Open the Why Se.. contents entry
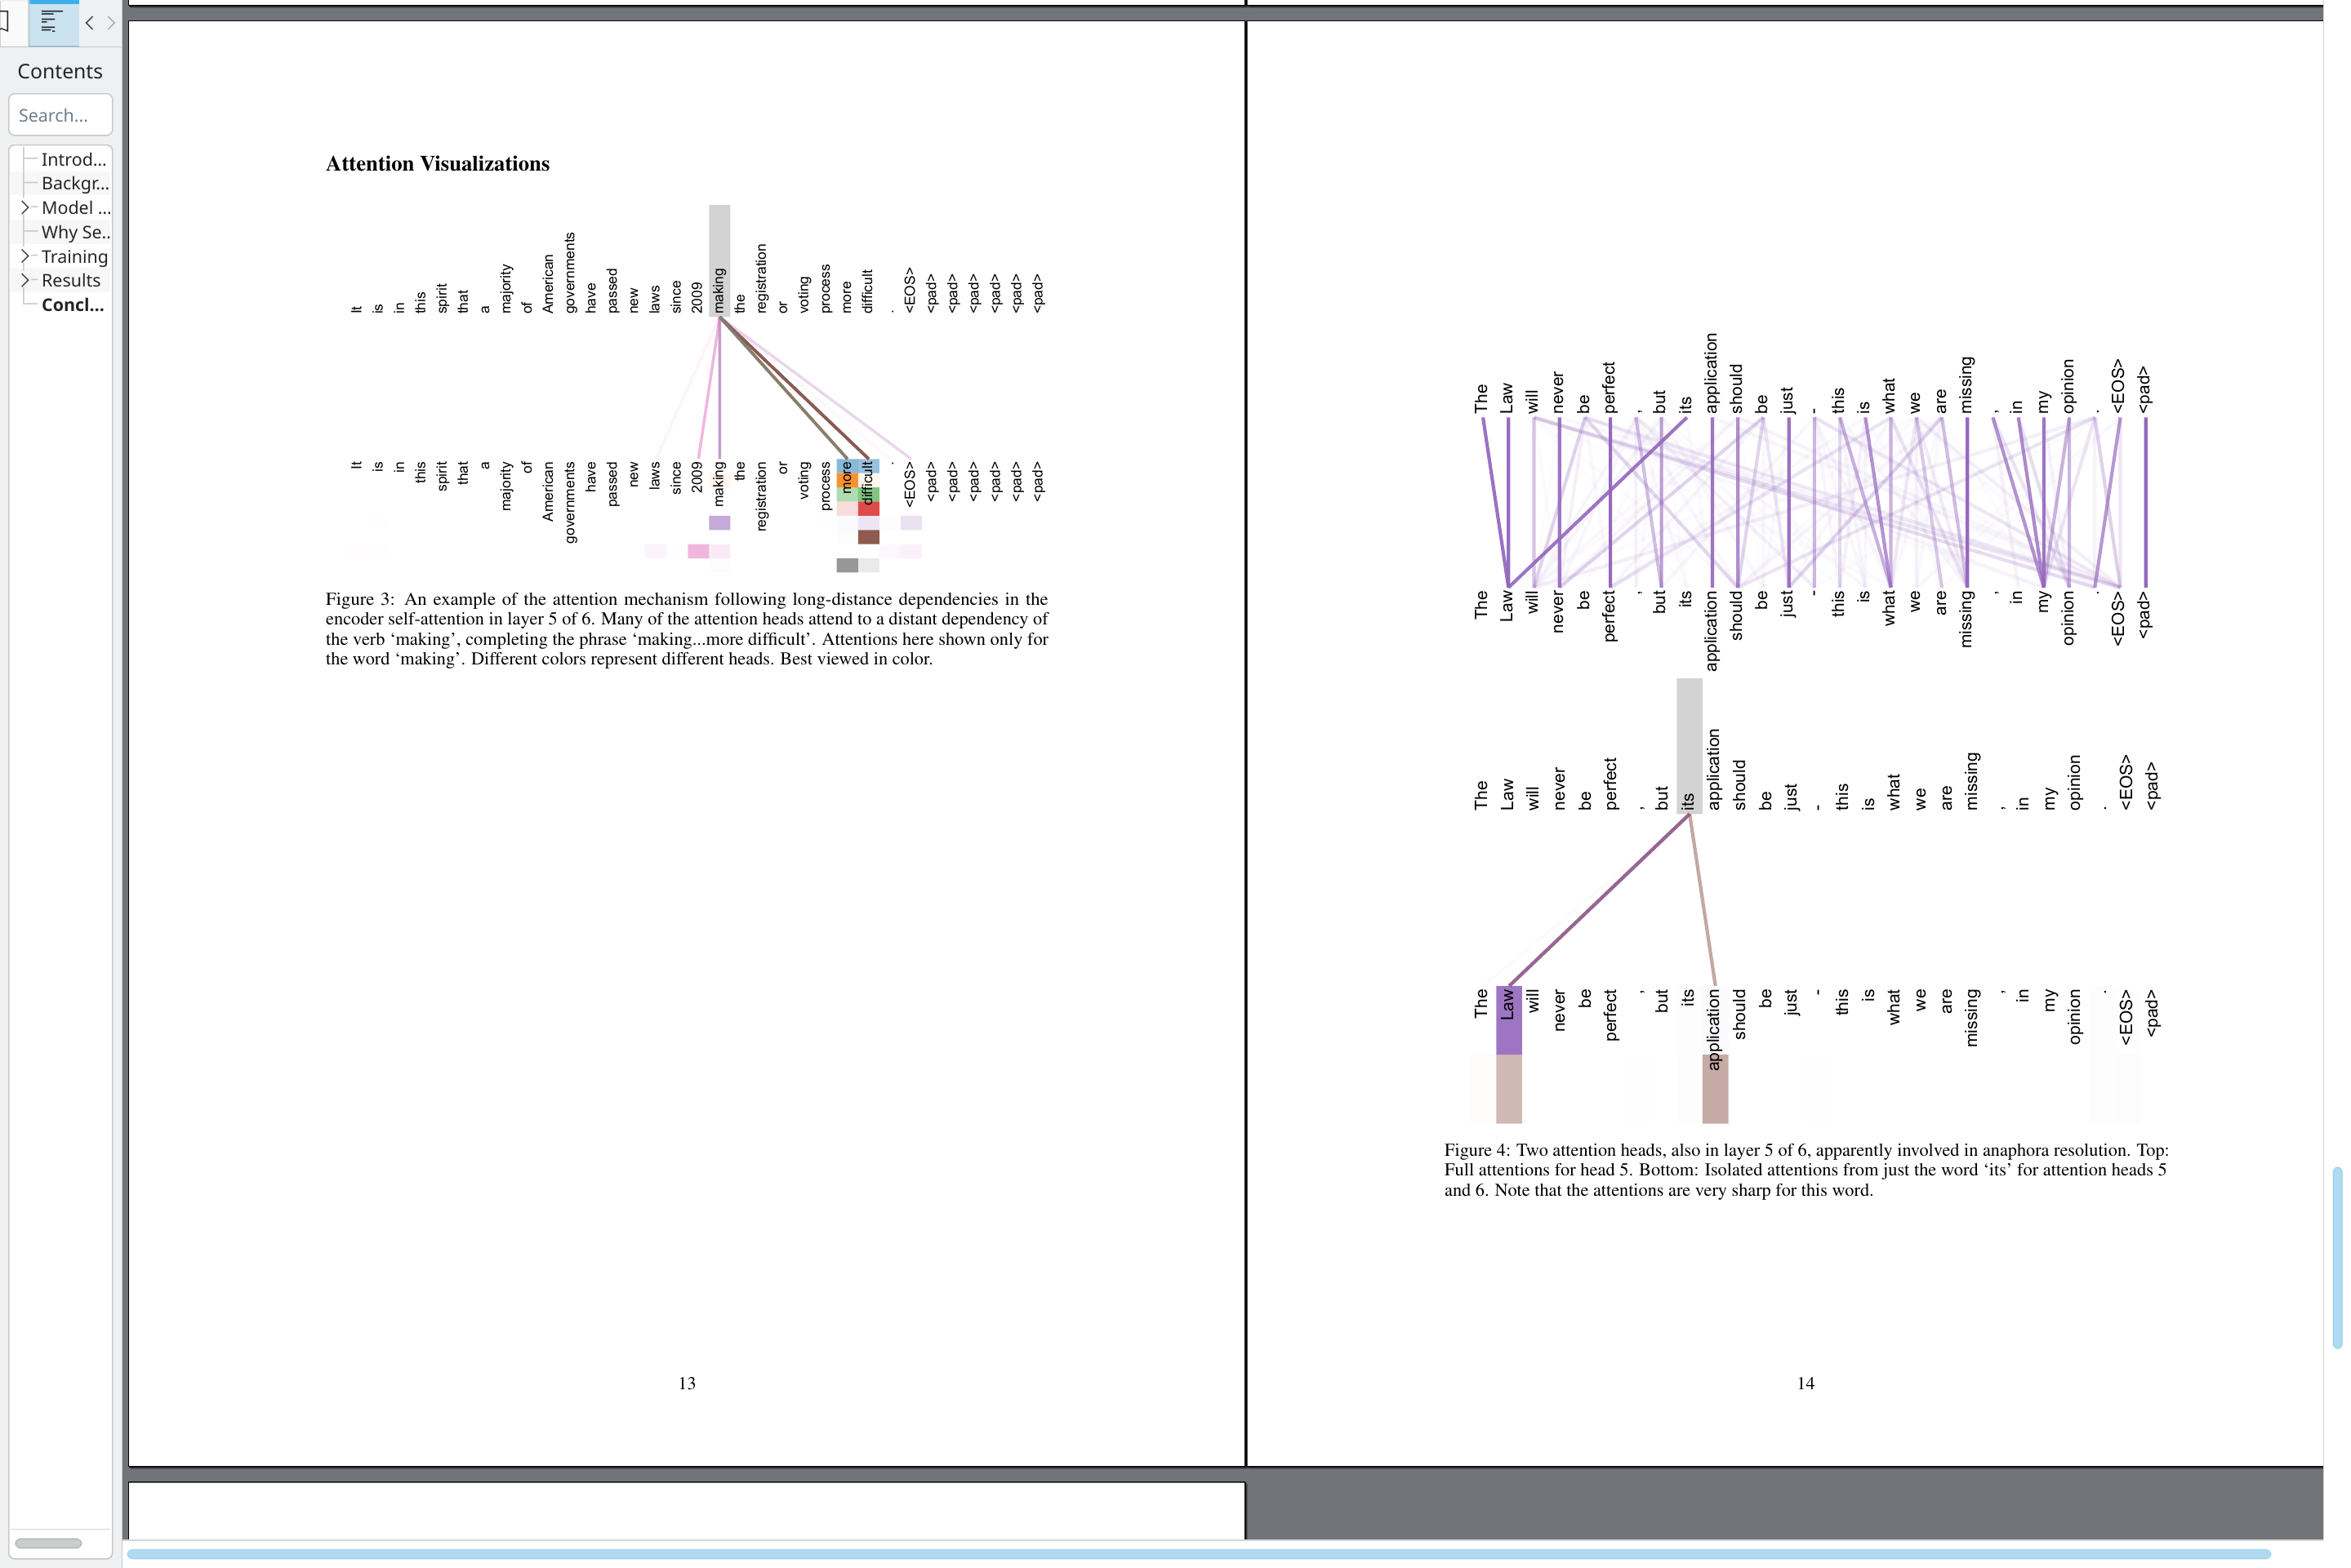The image size is (2351, 1568). (x=76, y=232)
